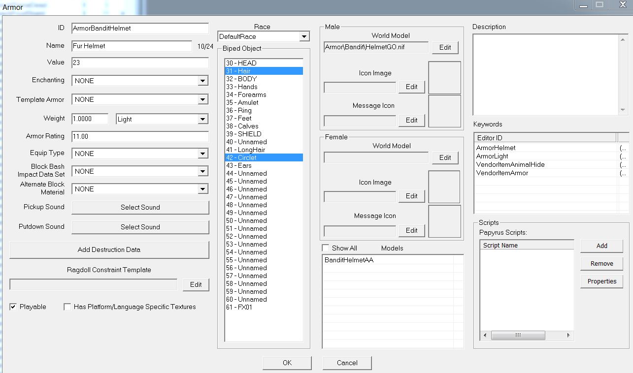Viewport: 633px width, 373px height.
Task: Select 32 - BODY in Biped Object list
Action: coord(241,79)
